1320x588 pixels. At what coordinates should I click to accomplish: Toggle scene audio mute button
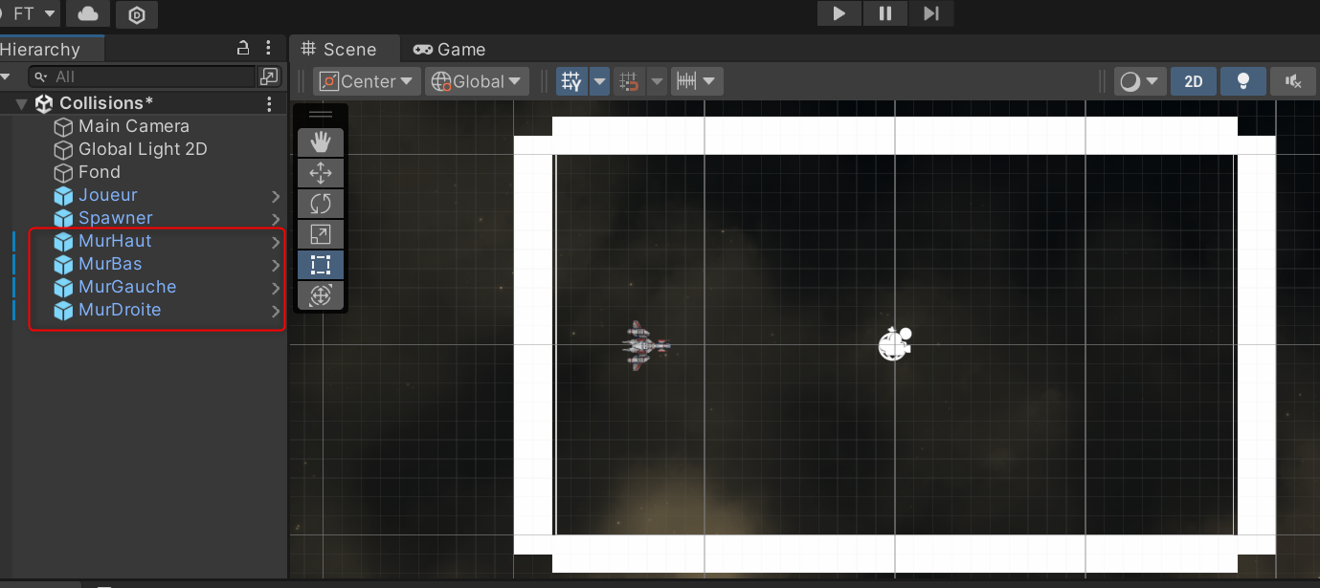[1293, 81]
